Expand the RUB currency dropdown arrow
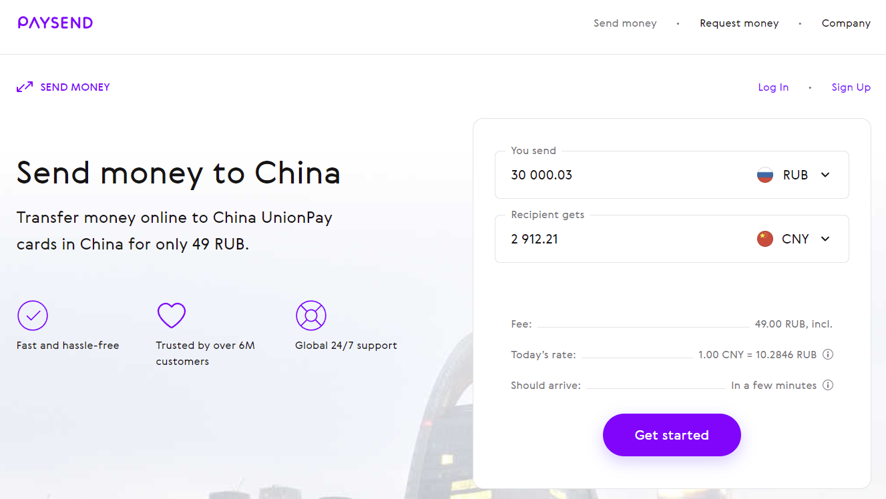The height and width of the screenshot is (499, 886). coord(825,175)
